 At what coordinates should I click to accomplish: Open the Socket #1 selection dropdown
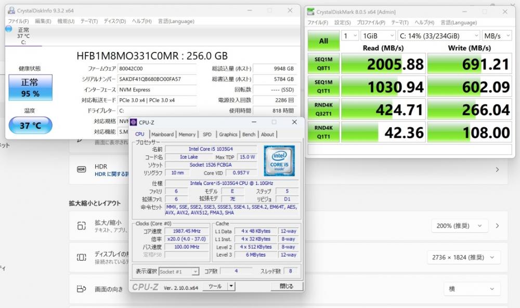[x=179, y=272]
